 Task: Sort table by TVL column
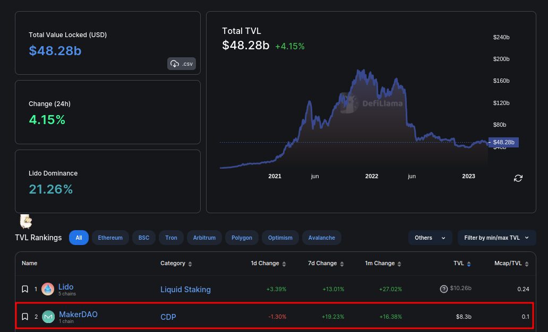(x=462, y=263)
